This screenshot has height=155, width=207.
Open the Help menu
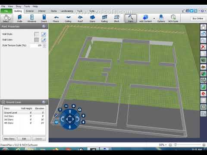[35, 6]
